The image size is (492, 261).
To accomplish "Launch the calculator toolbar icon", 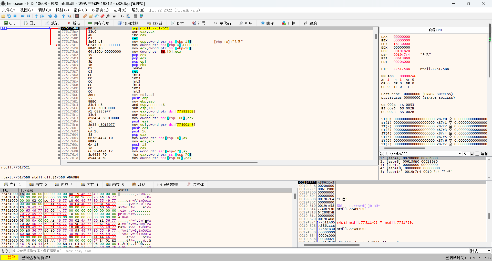I will (135, 16).
